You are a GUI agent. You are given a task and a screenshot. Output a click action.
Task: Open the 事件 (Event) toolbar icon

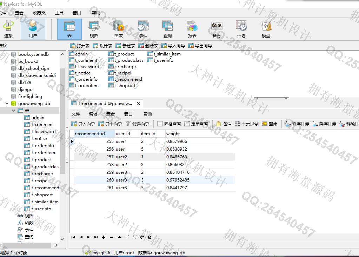pyautogui.click(x=143, y=29)
